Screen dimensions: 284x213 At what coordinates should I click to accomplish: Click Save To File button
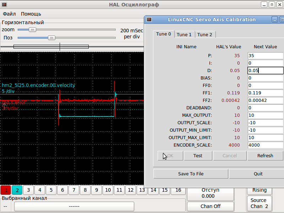point(191,174)
